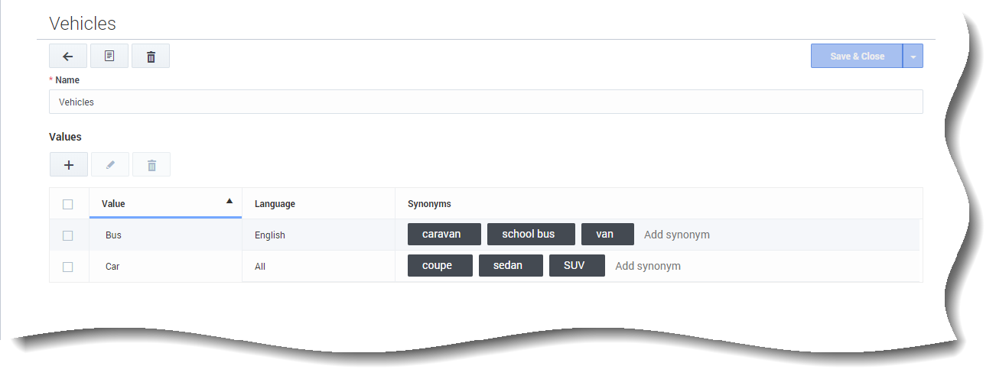Check the Car row checkbox
Image resolution: width=996 pixels, height=379 pixels.
[x=68, y=267]
